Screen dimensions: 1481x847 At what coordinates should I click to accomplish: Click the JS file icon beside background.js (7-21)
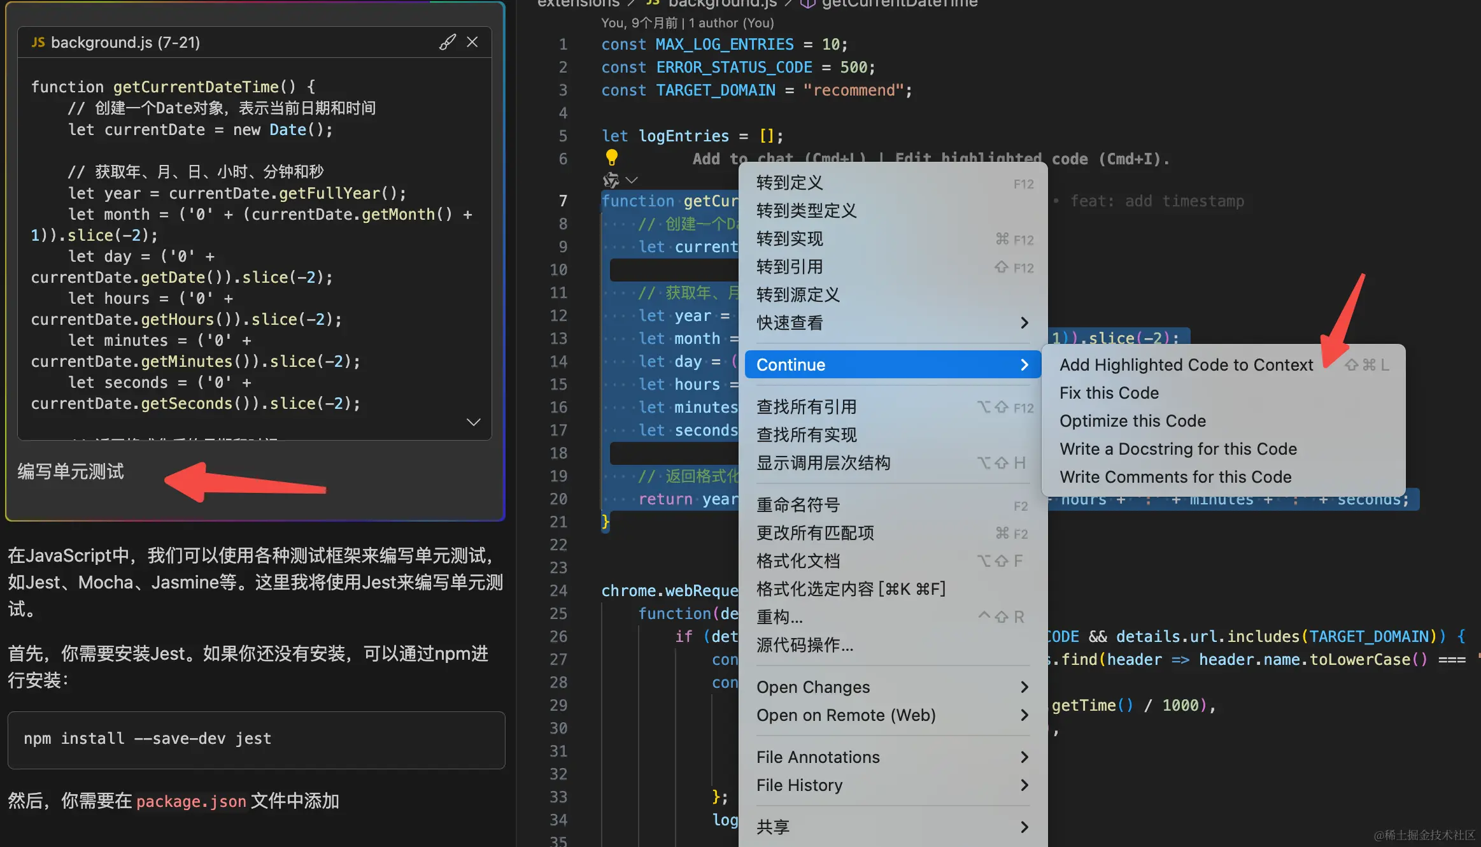[38, 42]
